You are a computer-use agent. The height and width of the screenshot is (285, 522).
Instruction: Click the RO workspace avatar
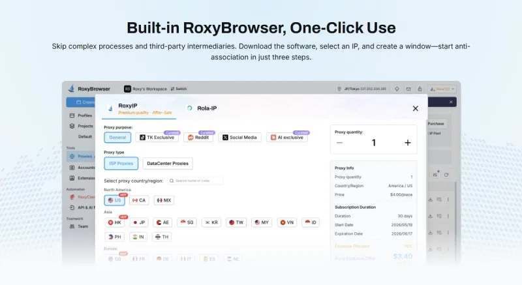[x=127, y=89]
